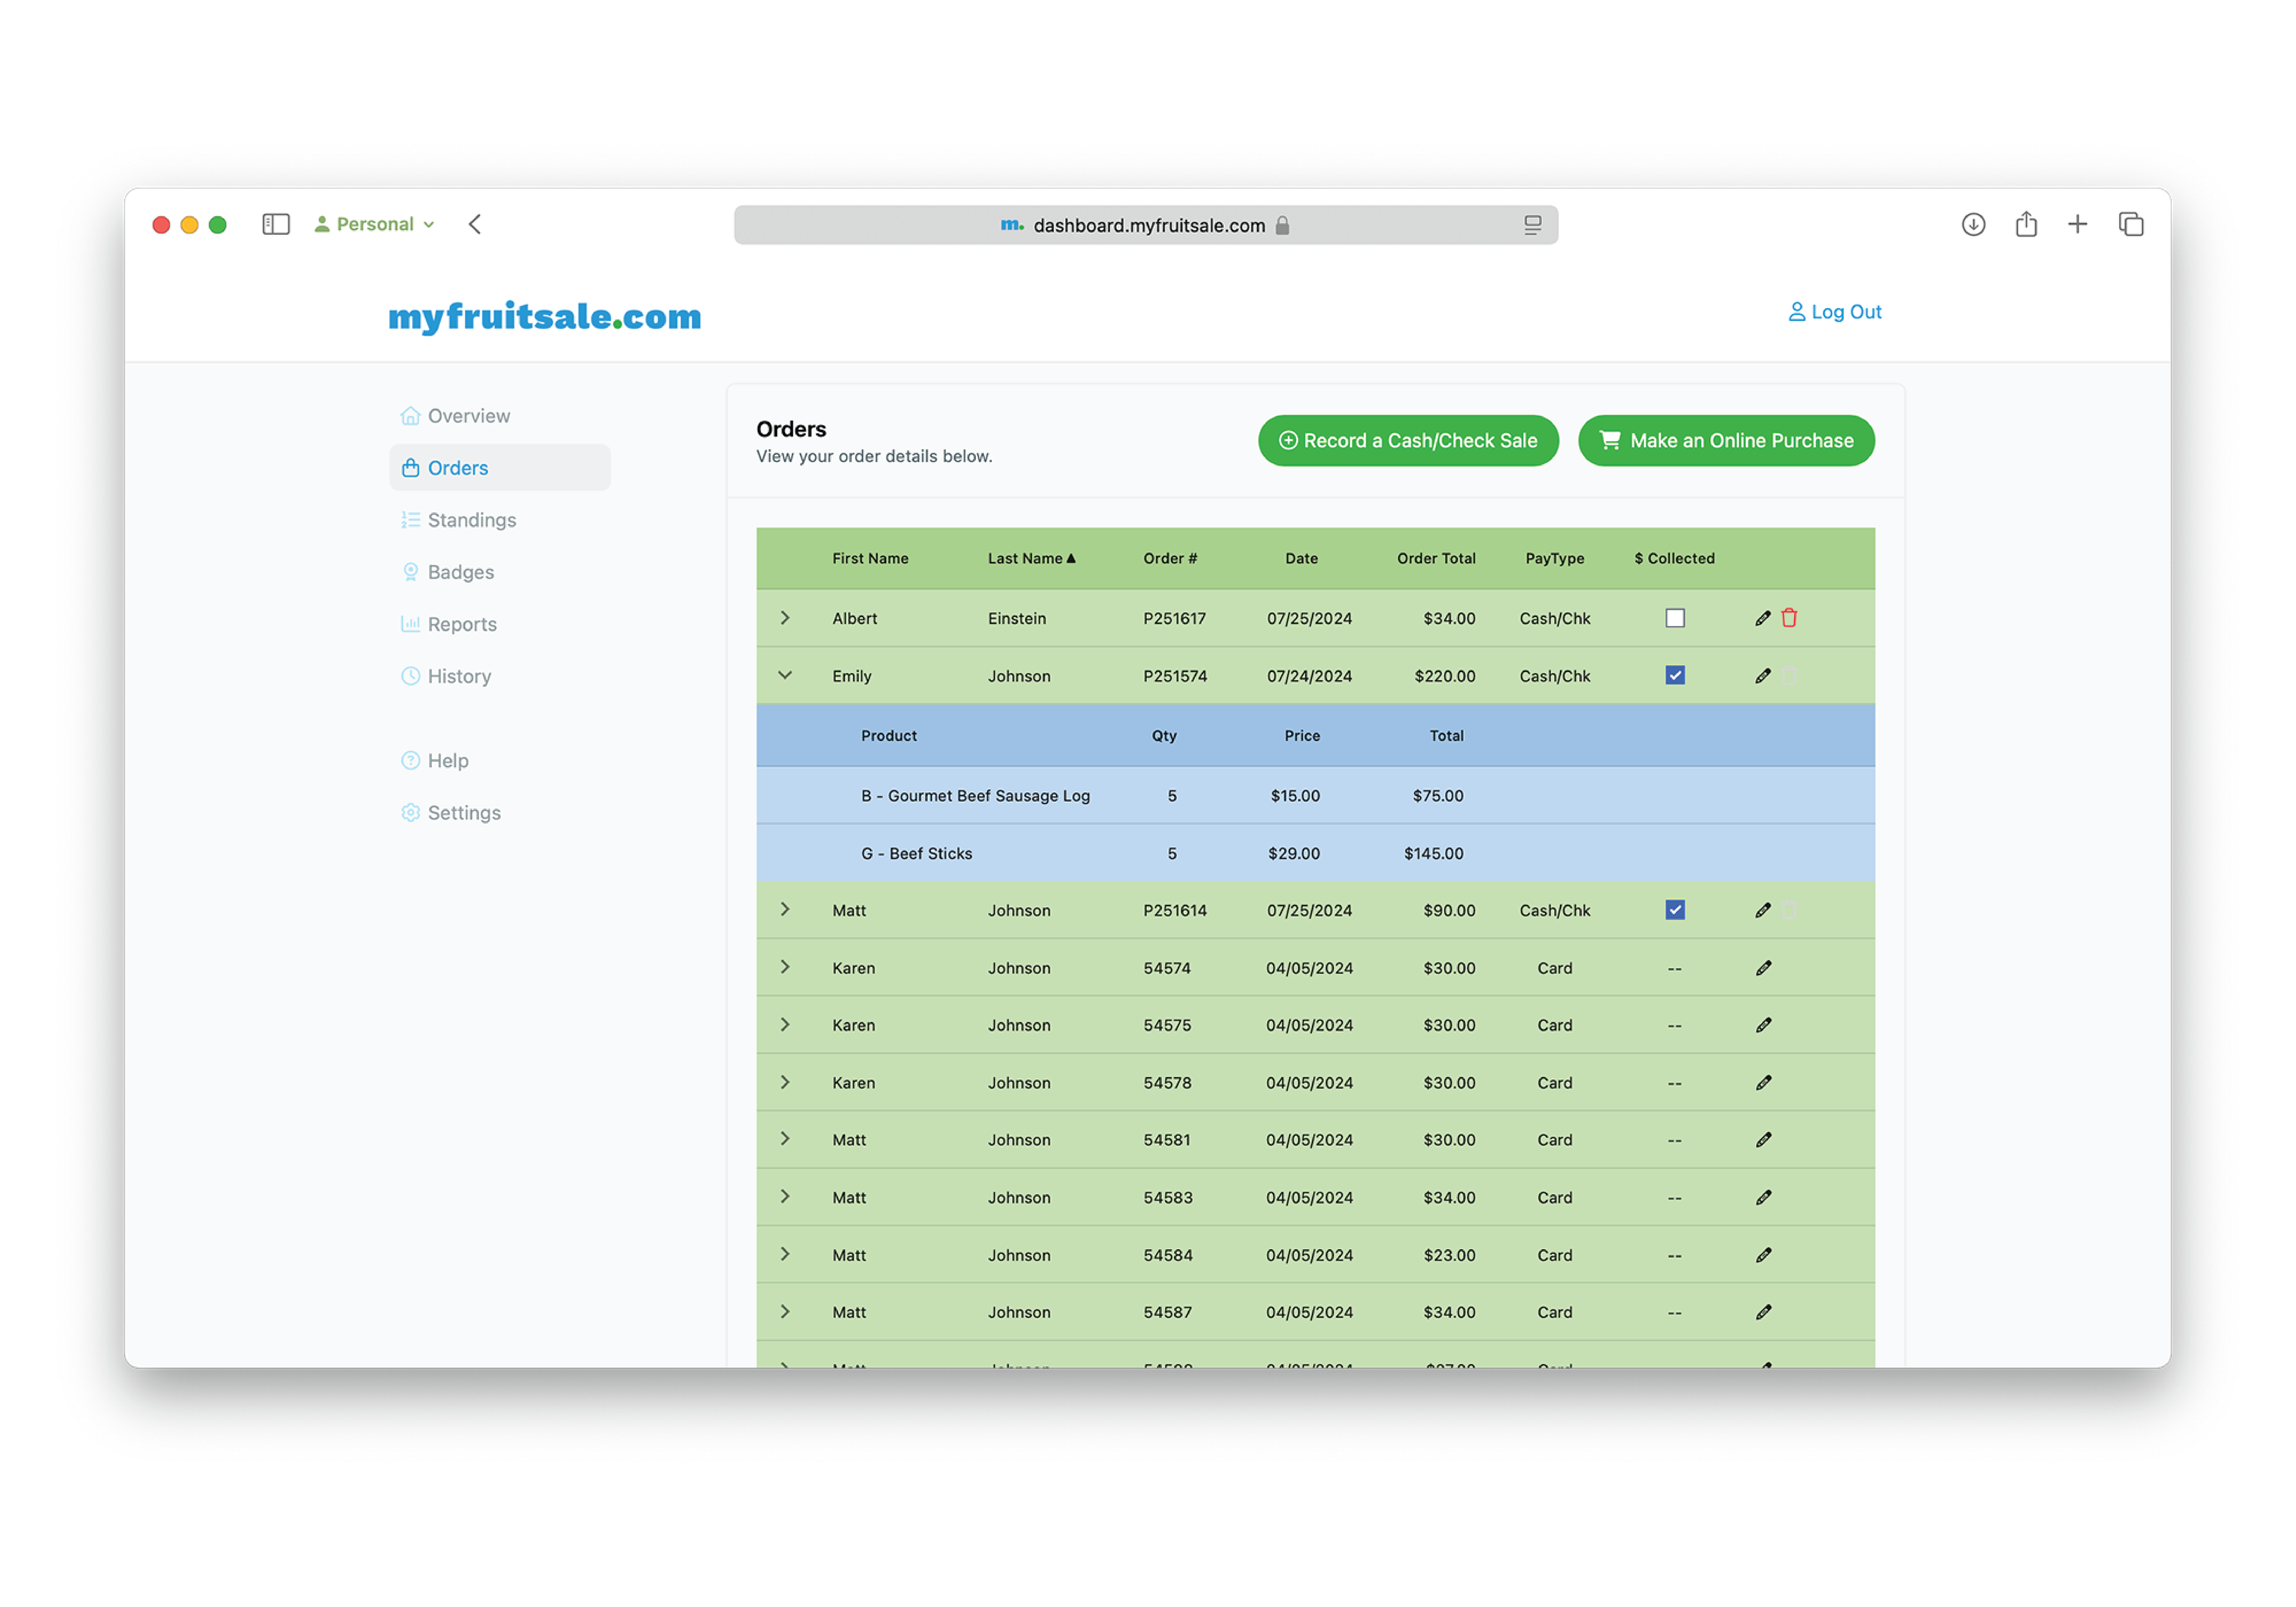Click the dashboard.myfruitsale.com address field
Viewport: 2296px width, 1607px height.
click(x=1145, y=225)
